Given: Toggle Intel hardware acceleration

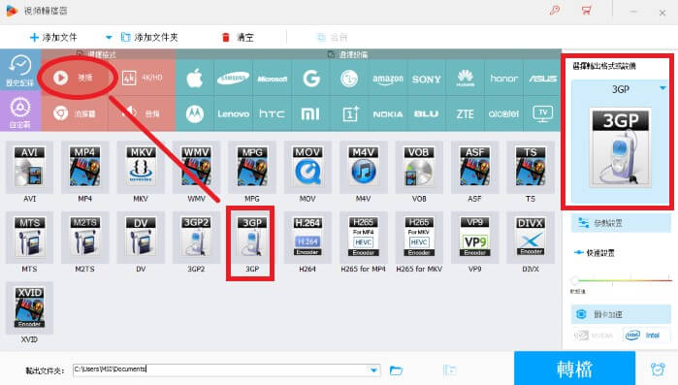Looking at the screenshot, I should tap(646, 336).
